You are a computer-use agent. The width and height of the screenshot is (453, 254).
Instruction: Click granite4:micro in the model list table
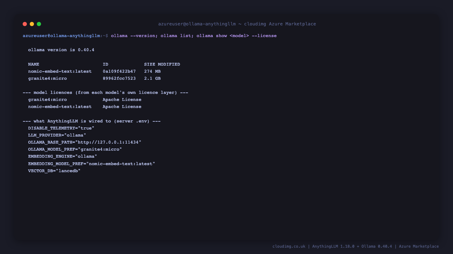pos(47,78)
